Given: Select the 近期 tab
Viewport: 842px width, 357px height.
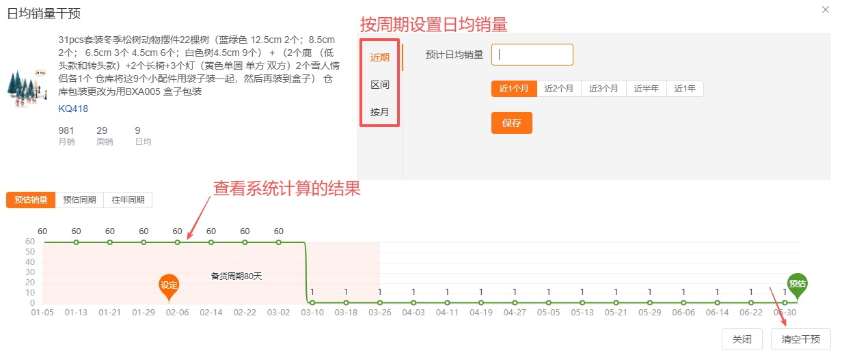Looking at the screenshot, I should (380, 57).
